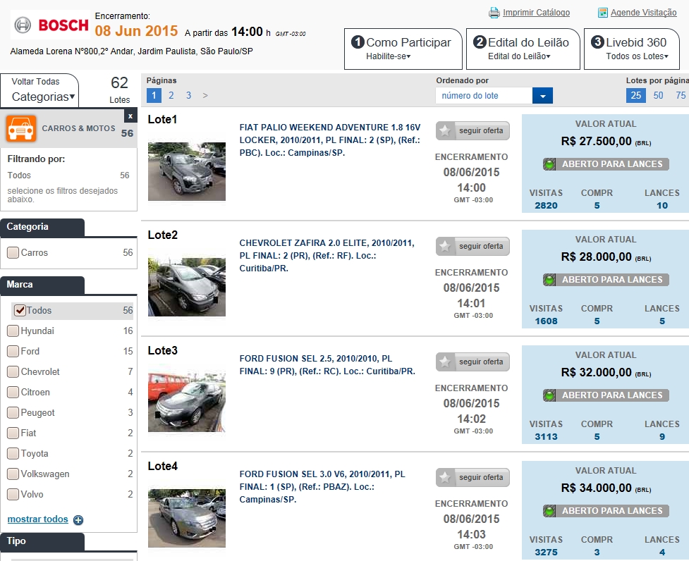Click the green status light on Lote1
Screen dimensions: 689x561
[x=549, y=165]
